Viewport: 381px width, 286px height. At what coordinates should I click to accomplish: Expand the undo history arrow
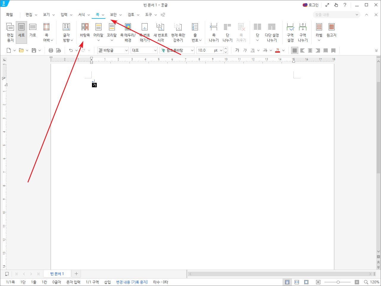(x=76, y=50)
